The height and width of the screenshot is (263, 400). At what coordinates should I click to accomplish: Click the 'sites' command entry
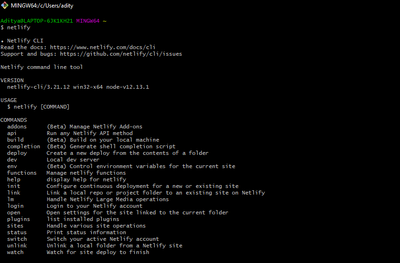(15, 226)
